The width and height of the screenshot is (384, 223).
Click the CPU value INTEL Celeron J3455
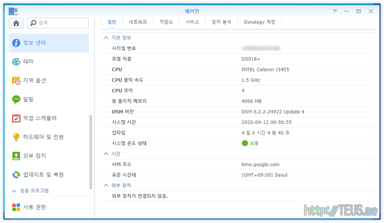coord(265,69)
